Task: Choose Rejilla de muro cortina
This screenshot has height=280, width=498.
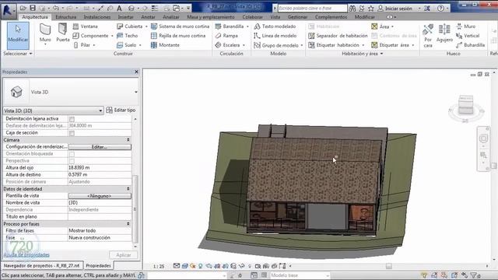Action: point(178,36)
